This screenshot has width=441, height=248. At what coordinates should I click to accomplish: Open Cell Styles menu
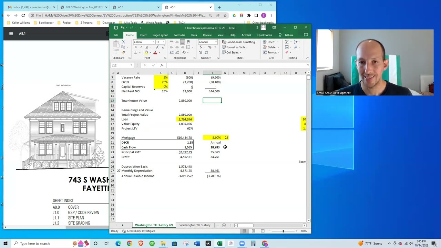click(232, 52)
